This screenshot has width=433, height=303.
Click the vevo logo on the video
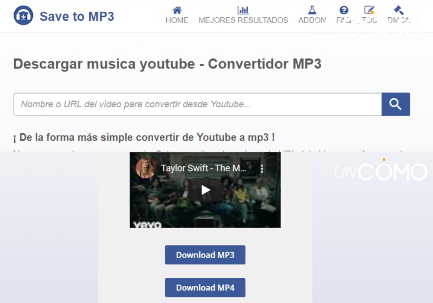(147, 225)
